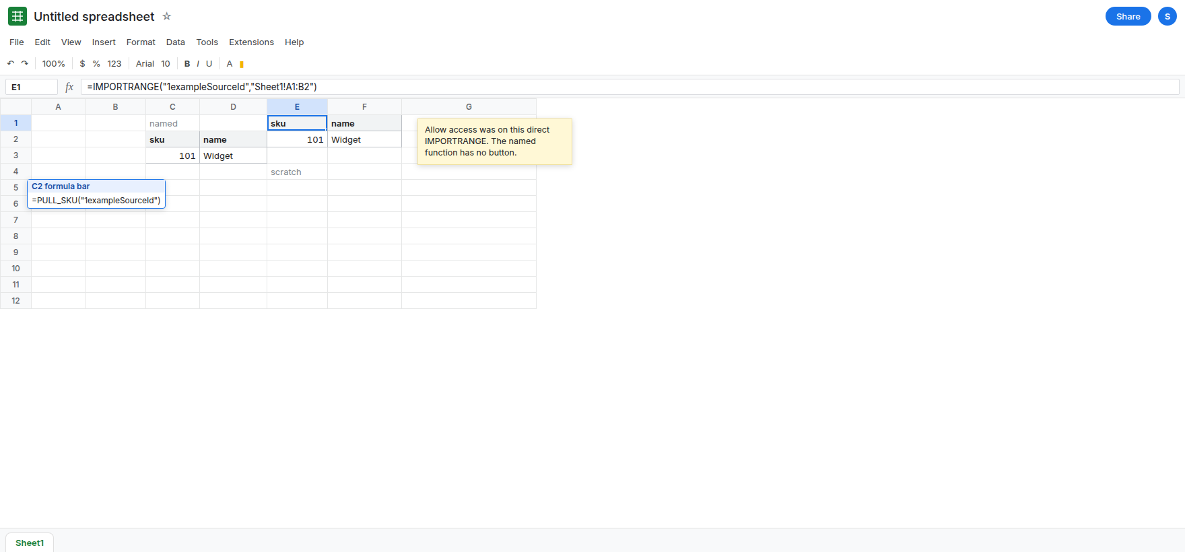This screenshot has height=552, width=1185.
Task: Open the Tools menu
Action: pos(207,42)
